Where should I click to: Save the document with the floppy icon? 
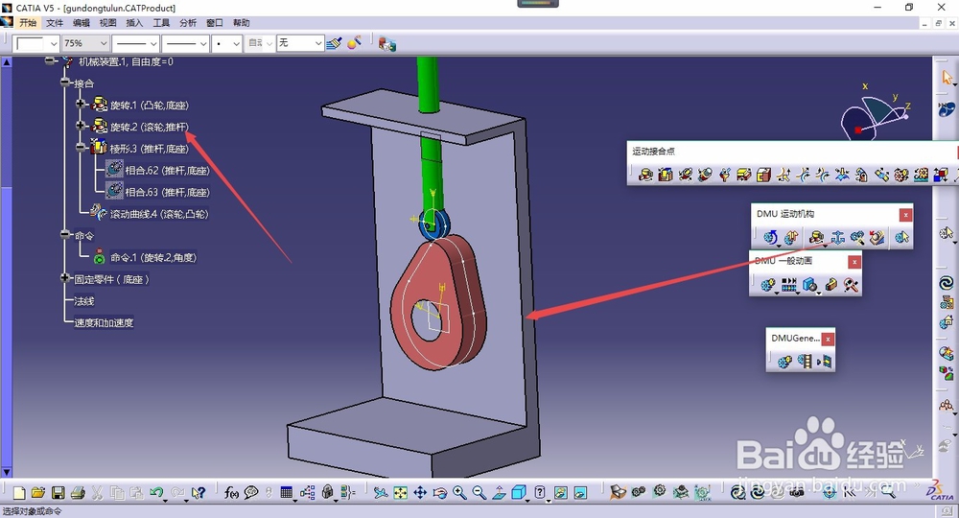[x=58, y=493]
